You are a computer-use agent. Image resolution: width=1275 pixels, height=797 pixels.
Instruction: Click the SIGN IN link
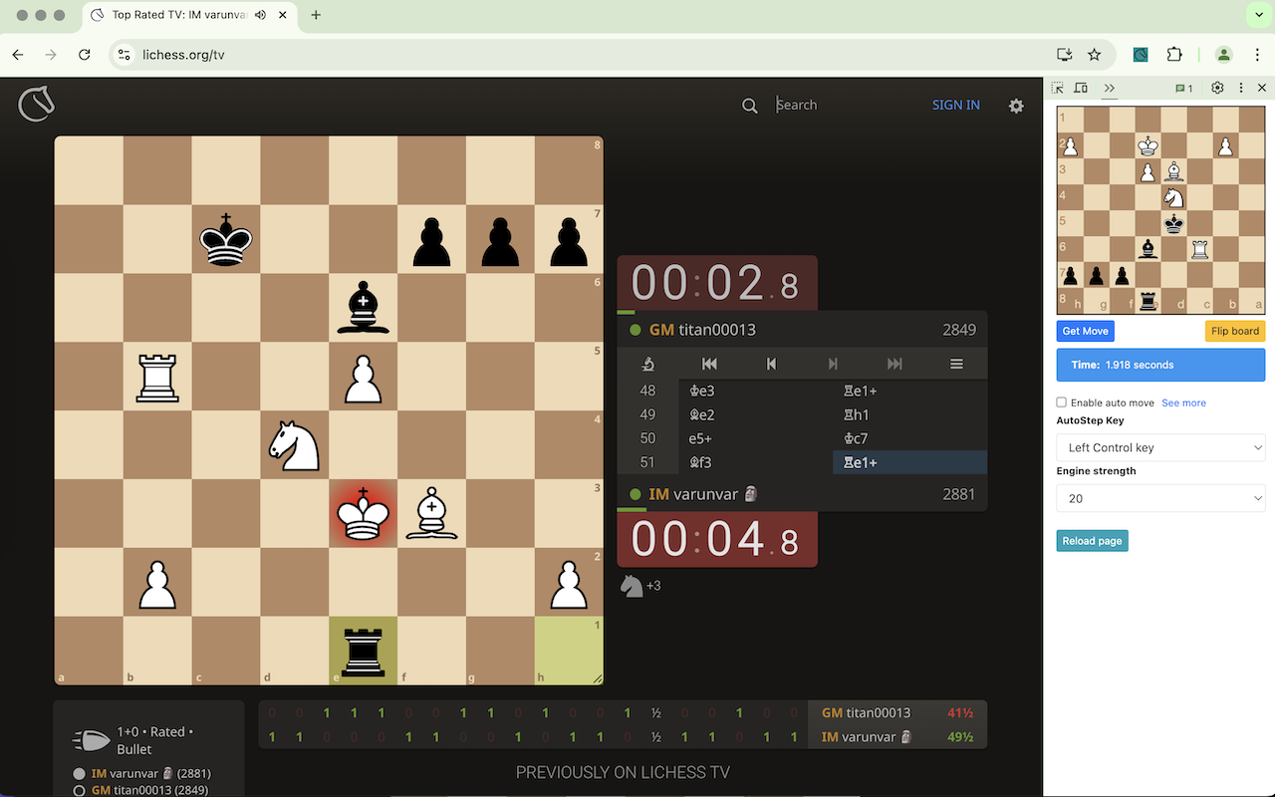point(955,105)
